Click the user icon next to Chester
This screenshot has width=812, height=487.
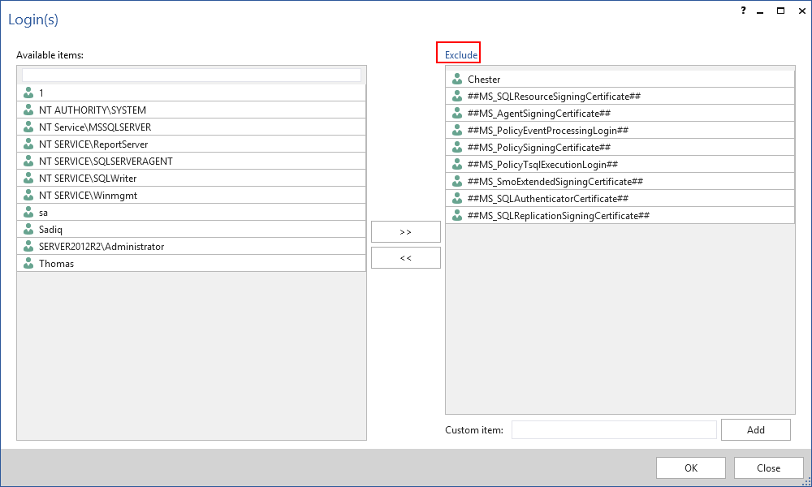456,79
